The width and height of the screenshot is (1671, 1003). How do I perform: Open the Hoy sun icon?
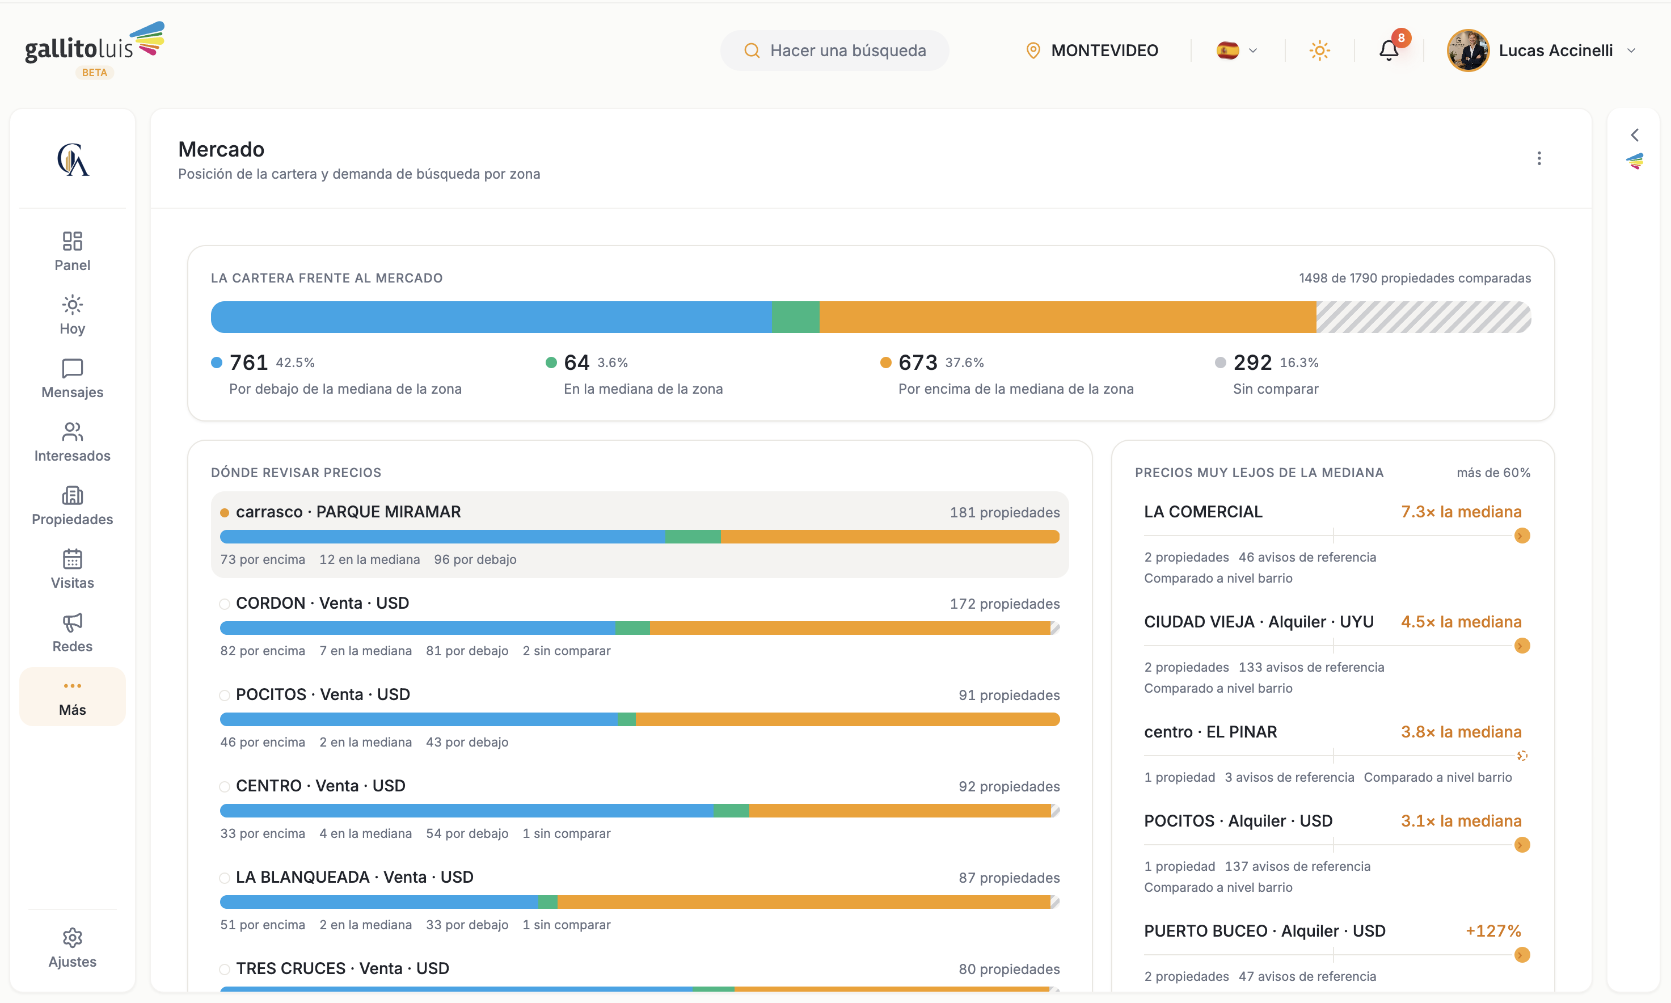(x=72, y=305)
